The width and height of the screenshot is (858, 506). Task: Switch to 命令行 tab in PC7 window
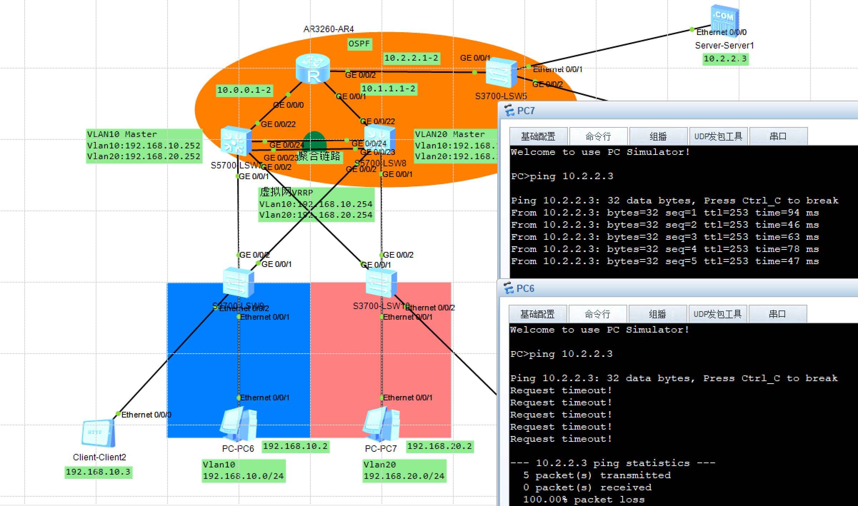pos(598,136)
